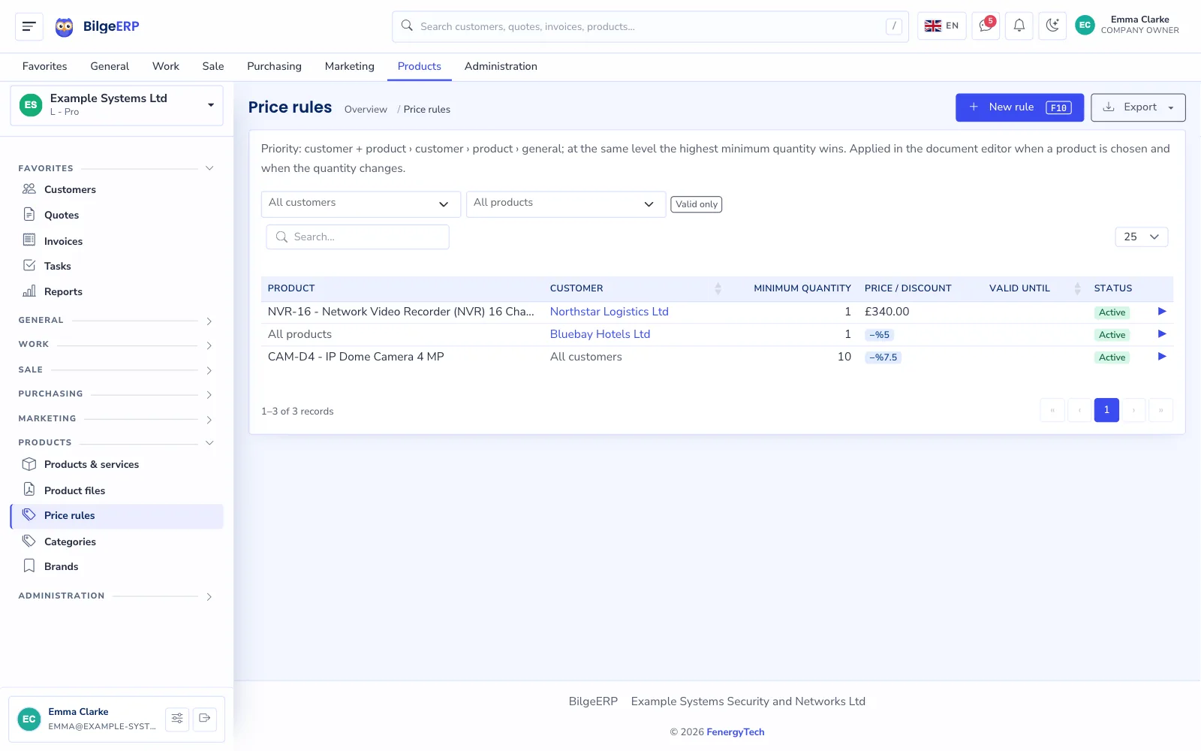Open Categories in sidebar
This screenshot has width=1201, height=751.
coord(116,541)
